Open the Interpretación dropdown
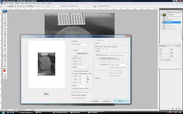183x114 pixels. pyautogui.click(x=118, y=65)
